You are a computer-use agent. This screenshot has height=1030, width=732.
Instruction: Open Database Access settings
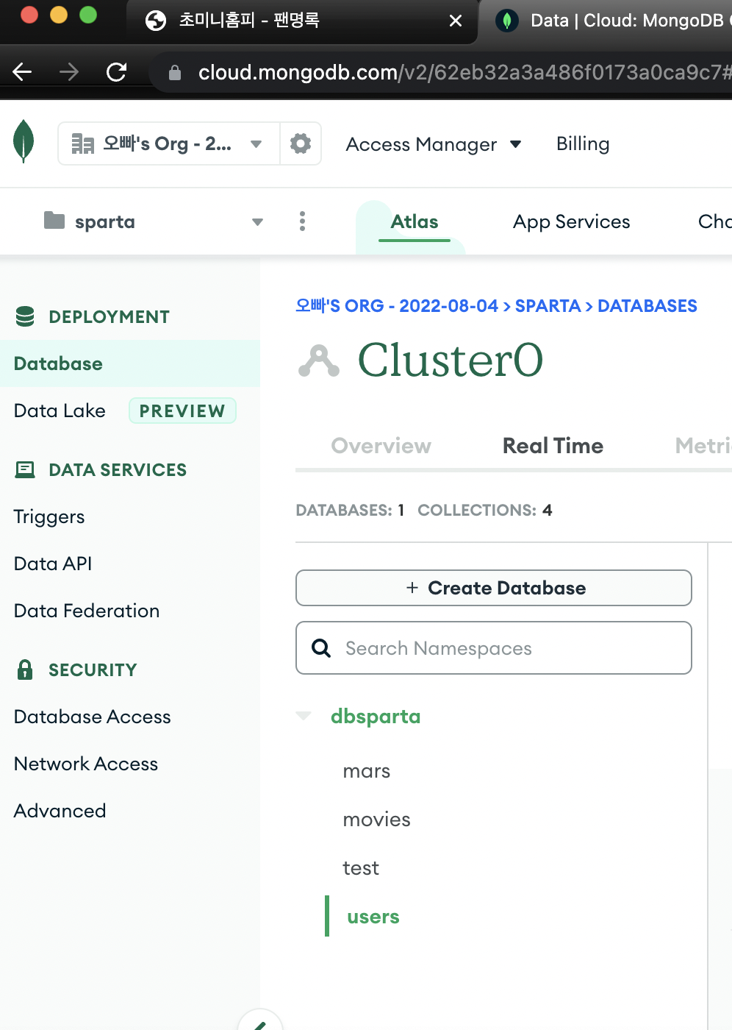tap(92, 717)
